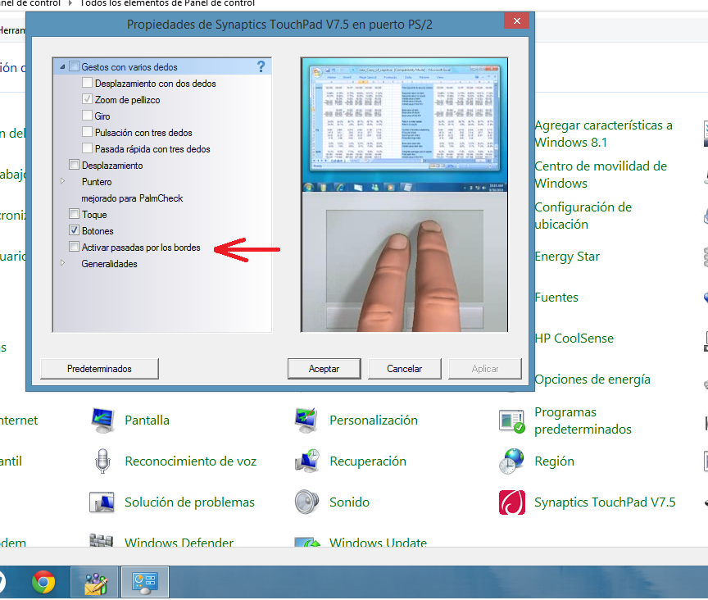This screenshot has height=600, width=708.
Task: Launch Google Chrome from the taskbar
Action: (43, 582)
